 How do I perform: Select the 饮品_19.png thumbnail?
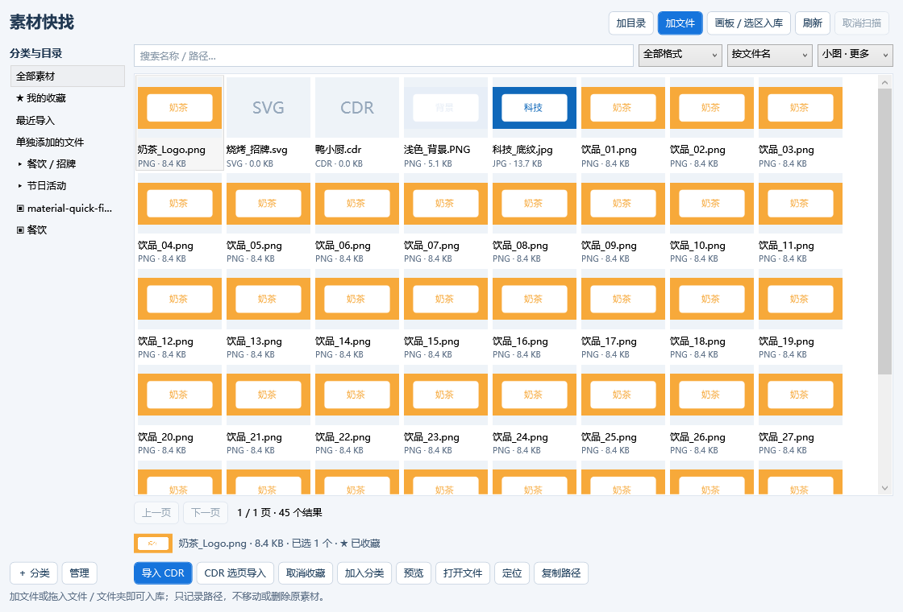[x=801, y=299]
